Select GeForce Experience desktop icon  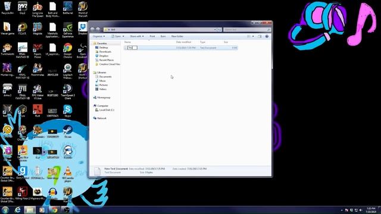pyautogui.click(x=68, y=30)
